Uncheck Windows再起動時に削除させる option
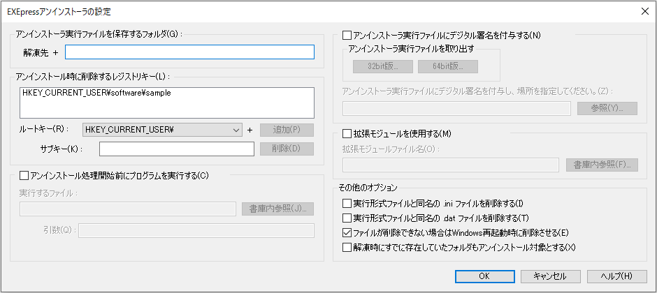657x293 pixels. click(347, 232)
